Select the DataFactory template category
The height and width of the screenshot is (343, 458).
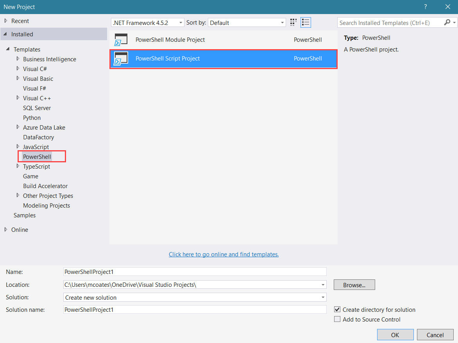click(x=38, y=137)
